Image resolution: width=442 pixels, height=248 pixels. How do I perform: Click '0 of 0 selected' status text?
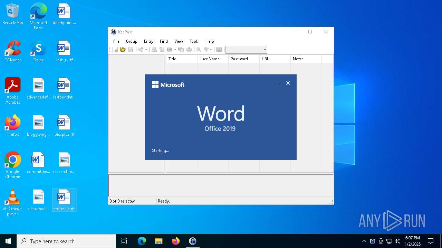[123, 201]
